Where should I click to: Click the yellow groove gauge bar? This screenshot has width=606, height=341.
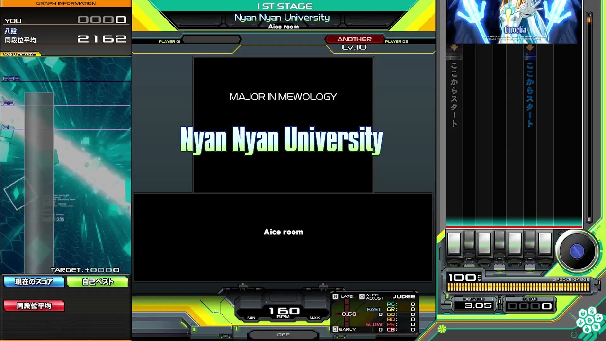click(518, 287)
